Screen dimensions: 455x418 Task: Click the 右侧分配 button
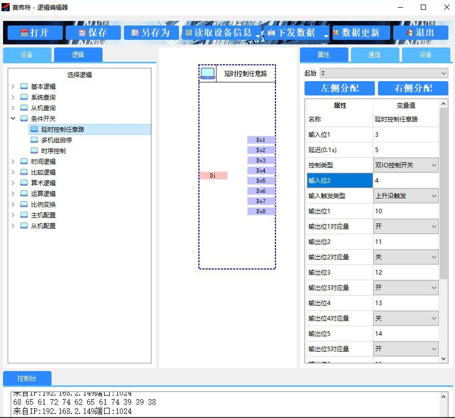pos(413,88)
